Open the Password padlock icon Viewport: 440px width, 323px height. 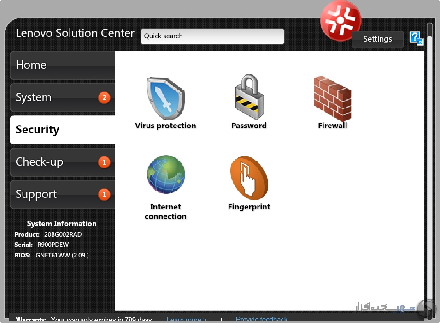pyautogui.click(x=249, y=96)
